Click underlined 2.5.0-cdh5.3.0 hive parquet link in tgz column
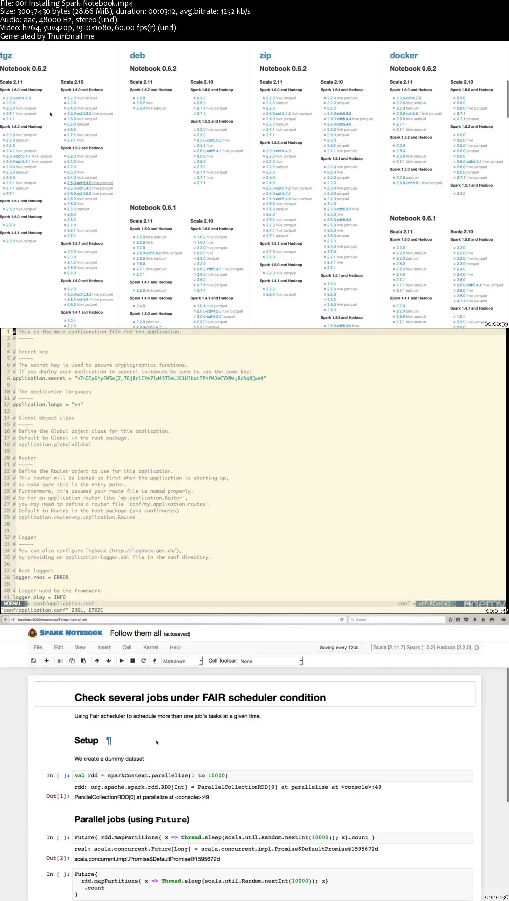 (x=90, y=183)
